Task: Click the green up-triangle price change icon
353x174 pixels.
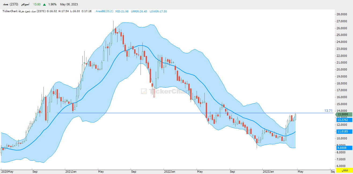Action: [45, 5]
